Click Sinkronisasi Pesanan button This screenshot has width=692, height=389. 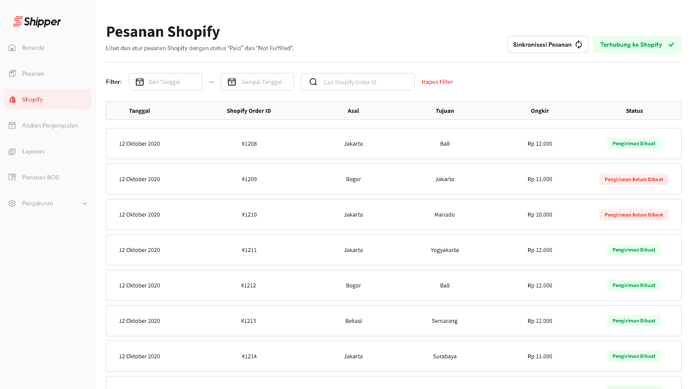pyautogui.click(x=548, y=45)
